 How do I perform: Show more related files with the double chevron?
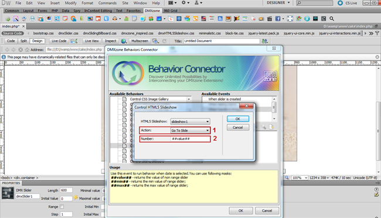pos(371,33)
